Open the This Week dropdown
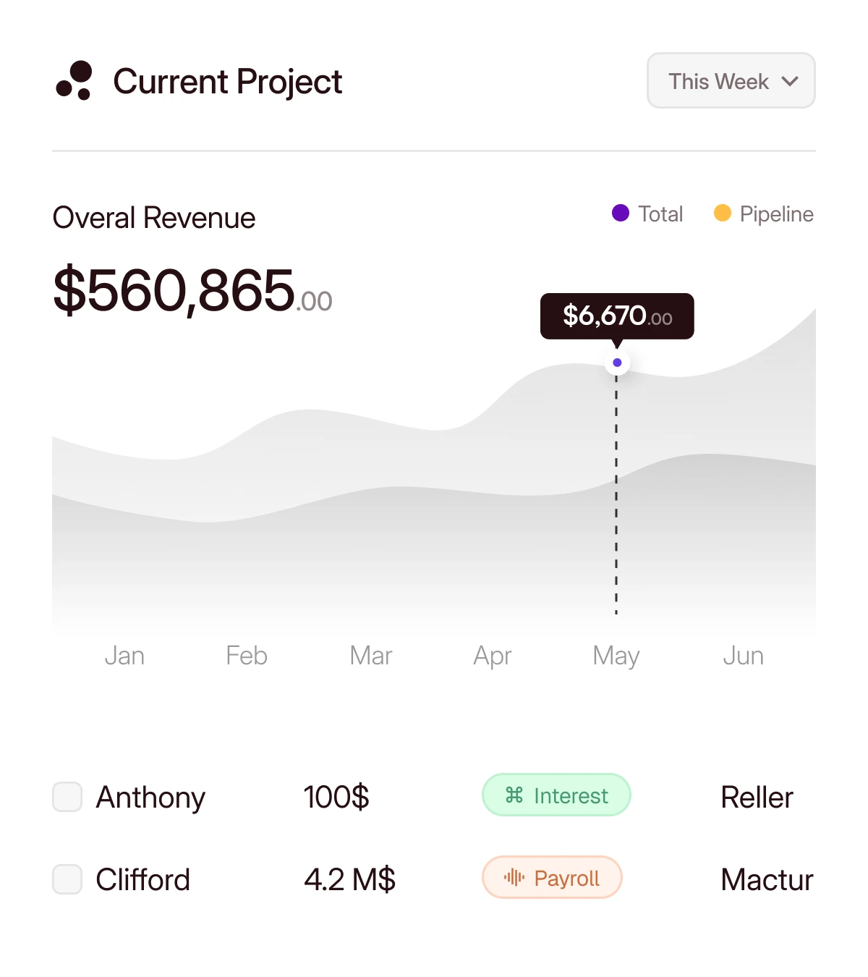868x977 pixels. coord(731,80)
